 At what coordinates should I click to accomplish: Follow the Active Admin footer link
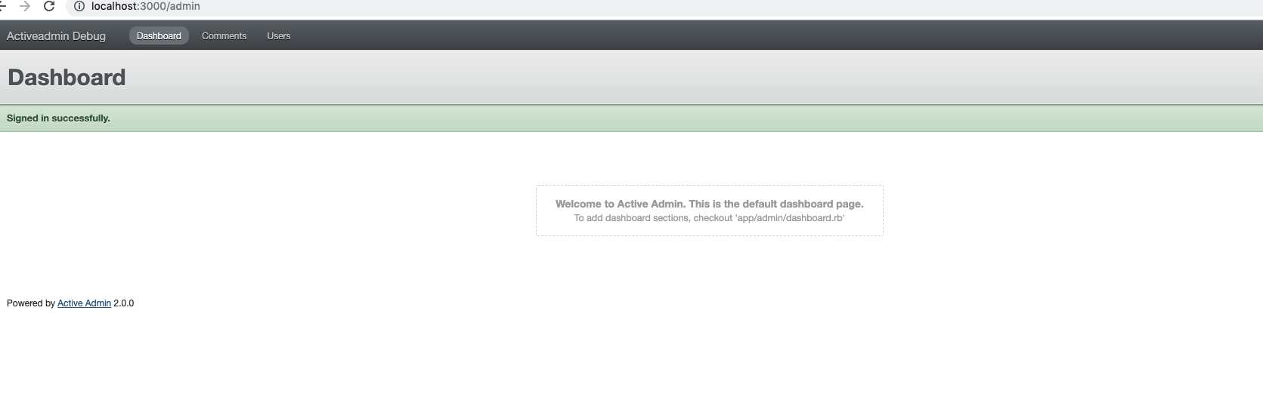click(x=84, y=303)
